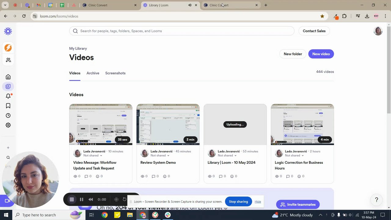Click the New video button
The image size is (391, 220).
click(x=321, y=54)
